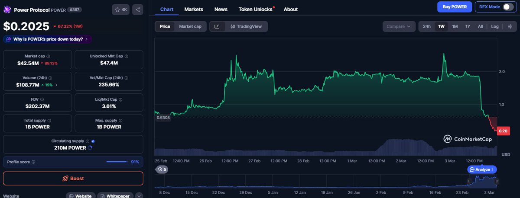This screenshot has height=198, width=520.
Task: Switch chart to Market cap view
Action: tap(190, 26)
